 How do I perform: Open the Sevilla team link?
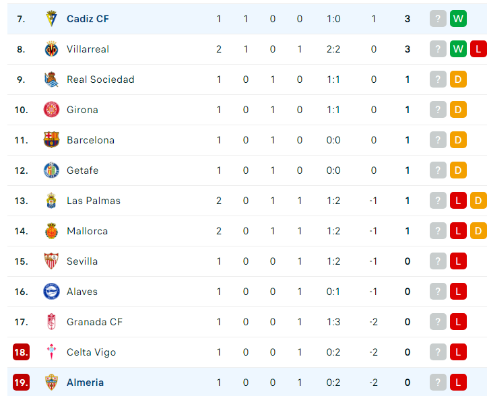pyautogui.click(x=82, y=261)
